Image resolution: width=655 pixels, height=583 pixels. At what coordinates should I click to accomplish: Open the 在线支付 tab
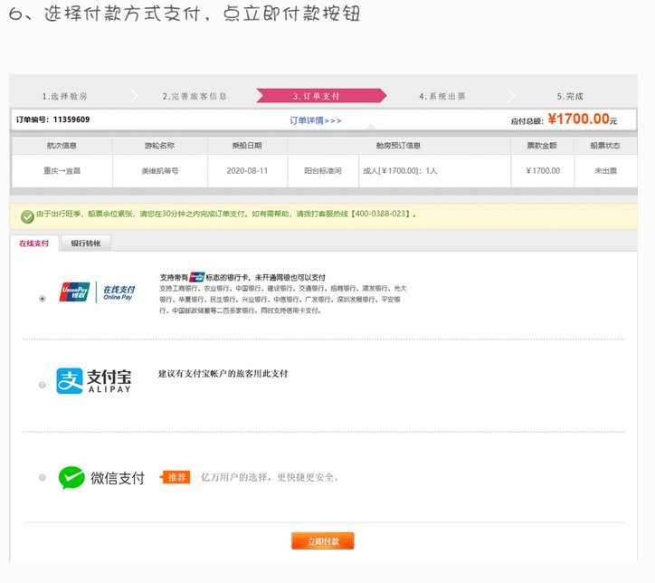34,243
